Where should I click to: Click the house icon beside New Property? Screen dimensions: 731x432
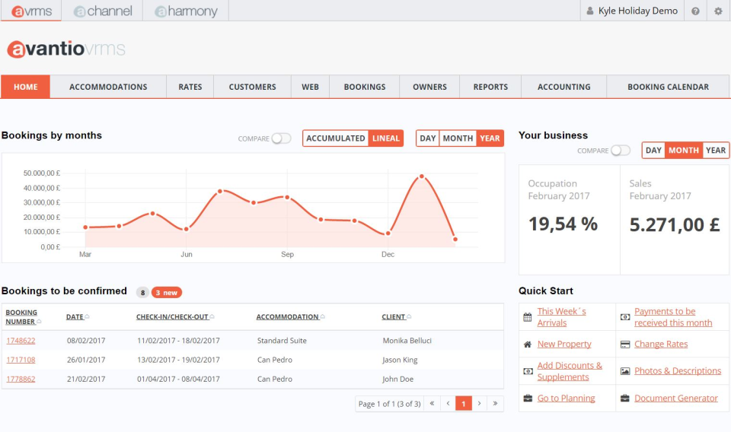pos(528,345)
